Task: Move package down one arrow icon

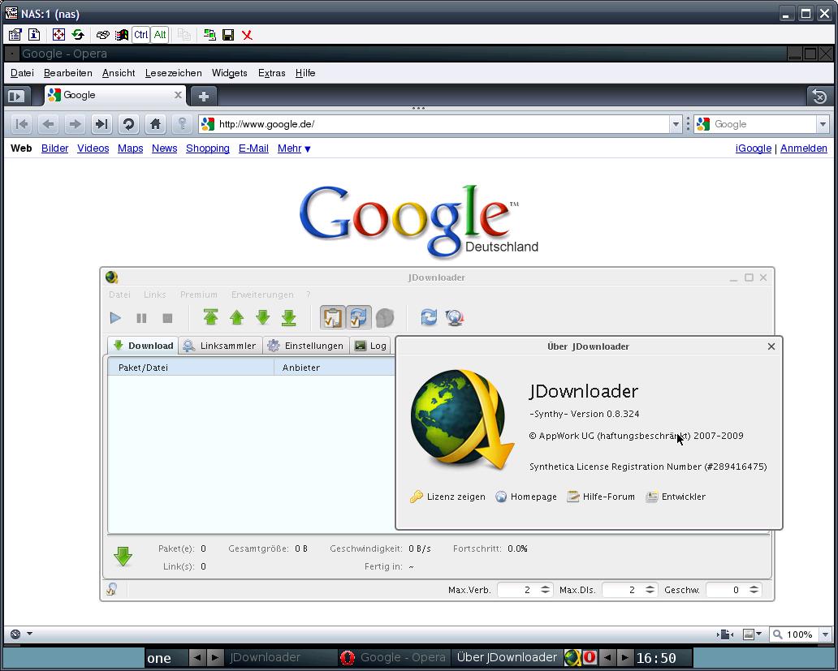Action: [262, 317]
